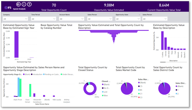Image resolution: width=192 pixels, height=110 pixels.
Task: Click the Introduction stage legend item
Action: point(37,74)
